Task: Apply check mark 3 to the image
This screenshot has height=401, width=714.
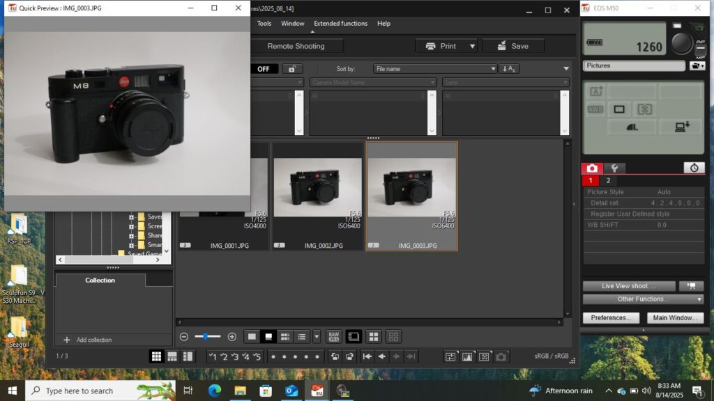Action: 235,357
